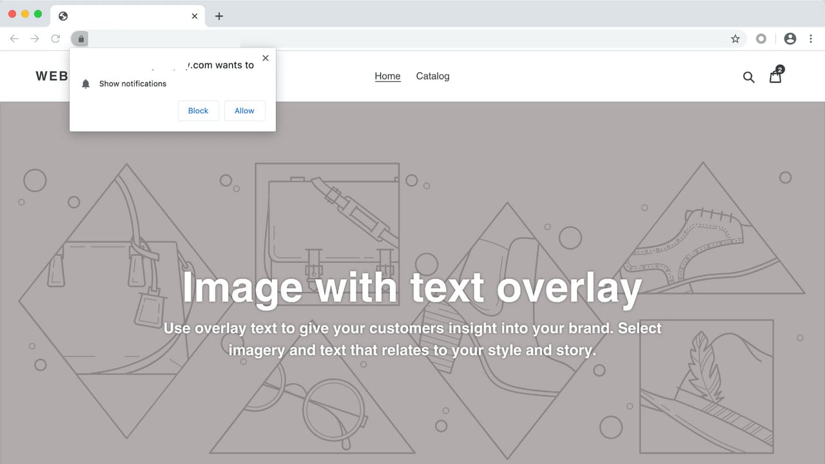Click the lock icon in address bar
The image size is (825, 464).
(81, 39)
